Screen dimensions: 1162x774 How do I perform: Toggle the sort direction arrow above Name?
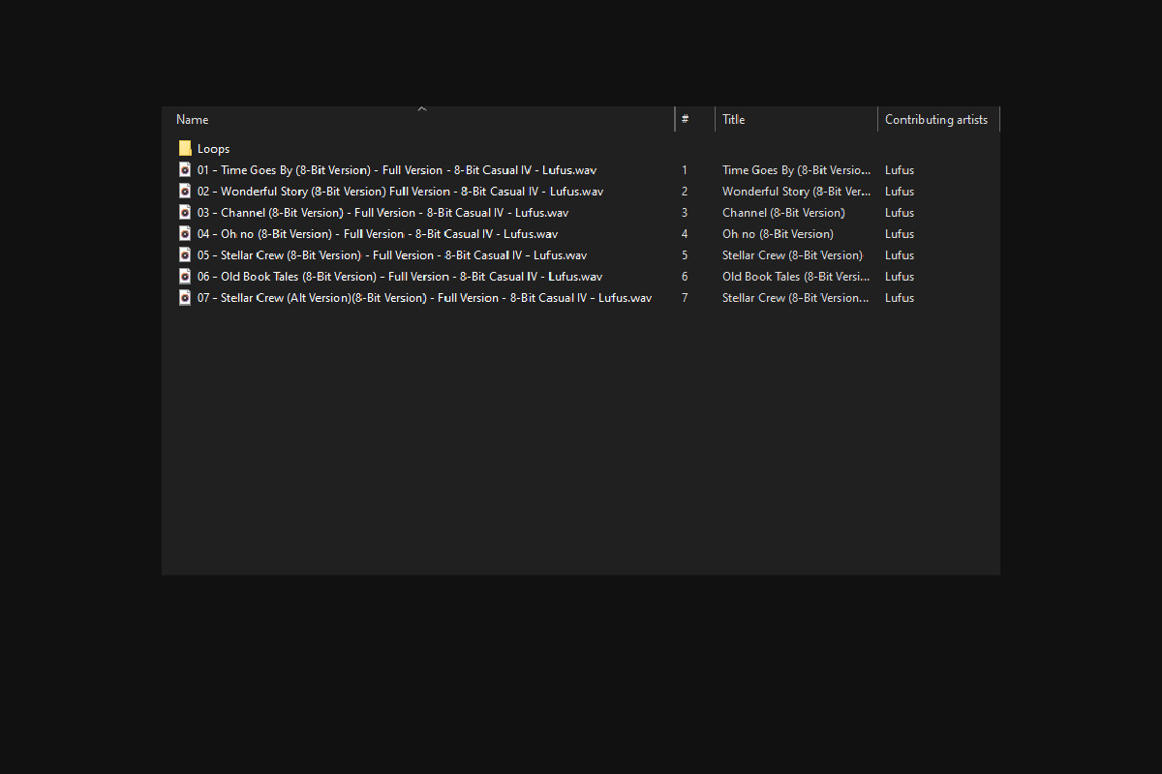(422, 109)
